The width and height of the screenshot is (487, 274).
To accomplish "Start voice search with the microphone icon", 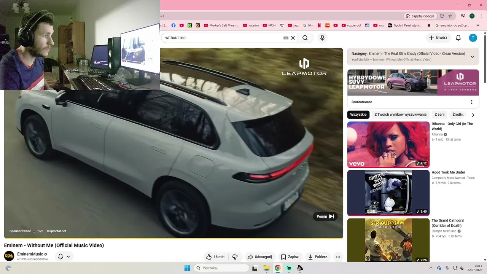I will [322, 38].
